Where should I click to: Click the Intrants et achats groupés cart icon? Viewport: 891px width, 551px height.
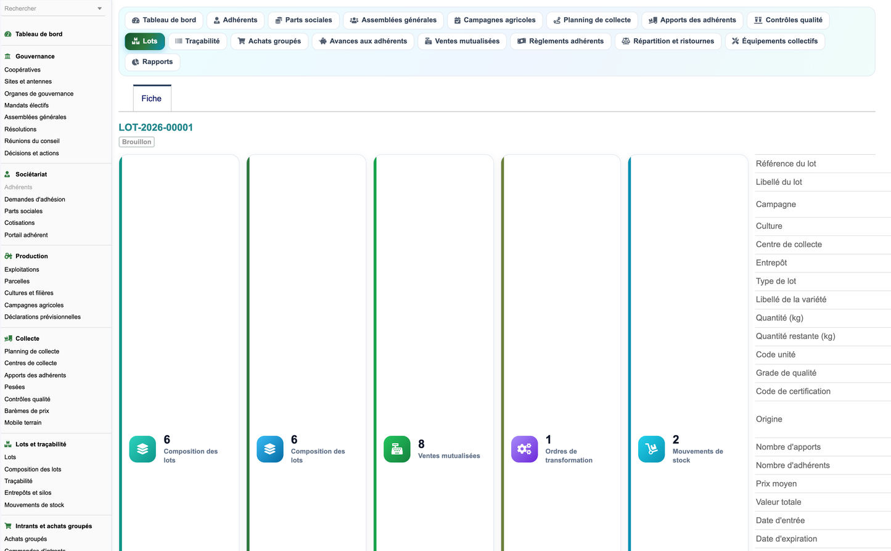coord(8,526)
